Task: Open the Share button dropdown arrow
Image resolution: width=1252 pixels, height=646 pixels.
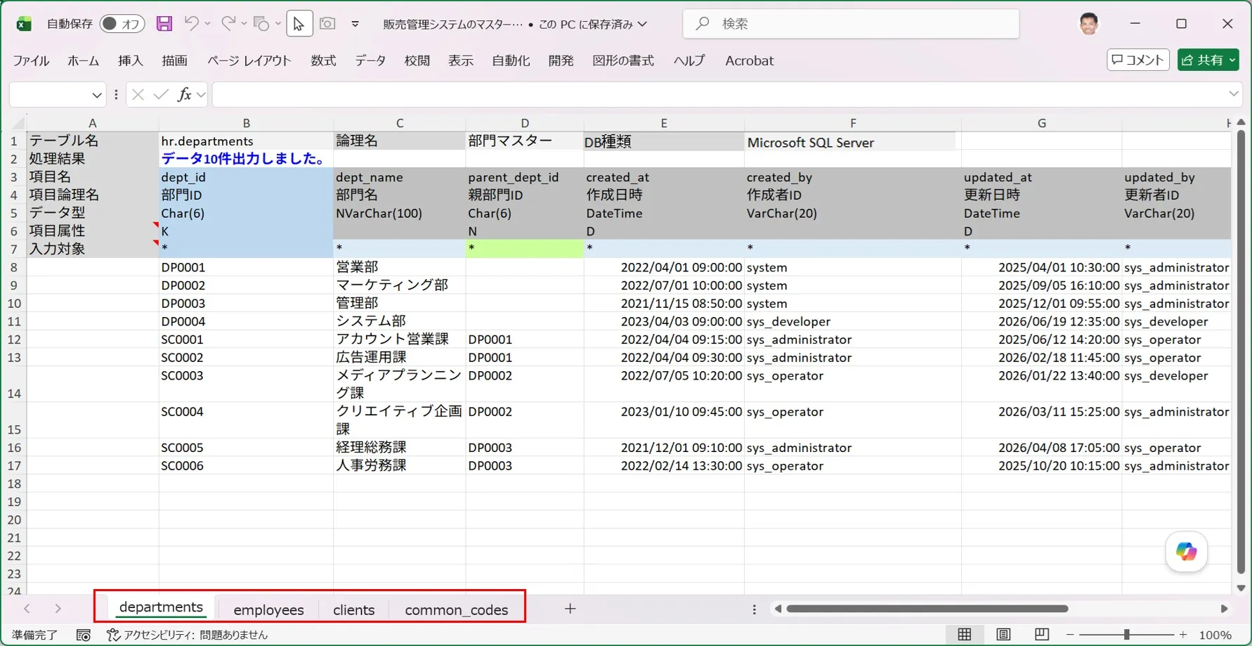Action: (1232, 60)
